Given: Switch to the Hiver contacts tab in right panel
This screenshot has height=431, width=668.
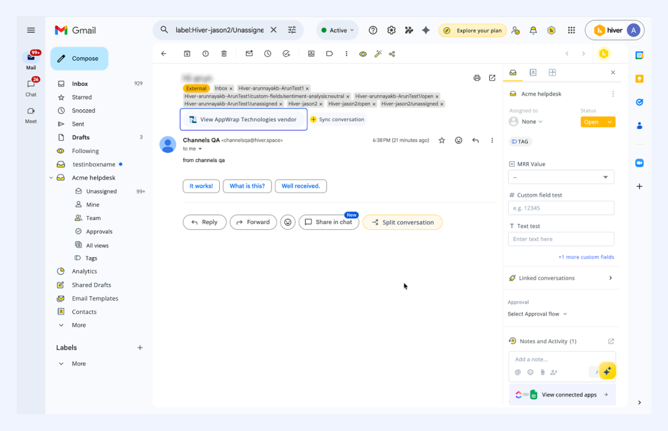Looking at the screenshot, I should point(533,73).
